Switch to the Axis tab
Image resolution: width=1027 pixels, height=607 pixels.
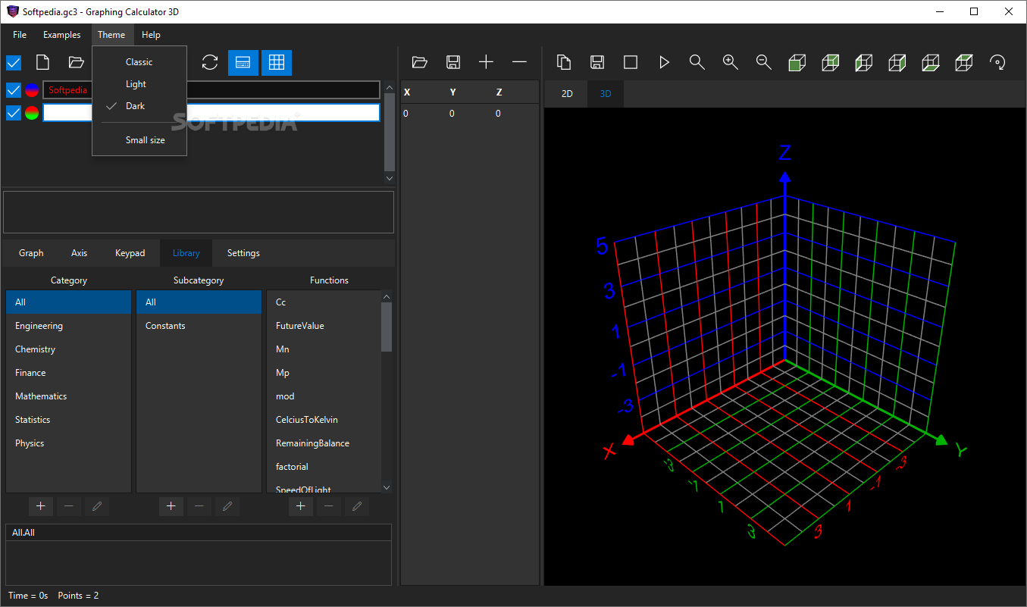tap(80, 253)
